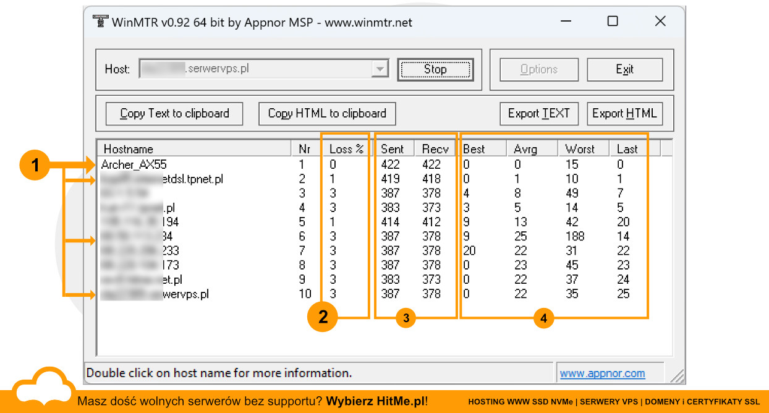Click the Worst column header
Screen dimensions: 769x413
584,149
